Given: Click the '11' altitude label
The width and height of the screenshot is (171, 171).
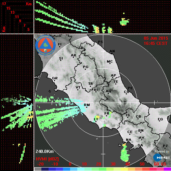Looking at the screenshot, I should click(17, 17).
